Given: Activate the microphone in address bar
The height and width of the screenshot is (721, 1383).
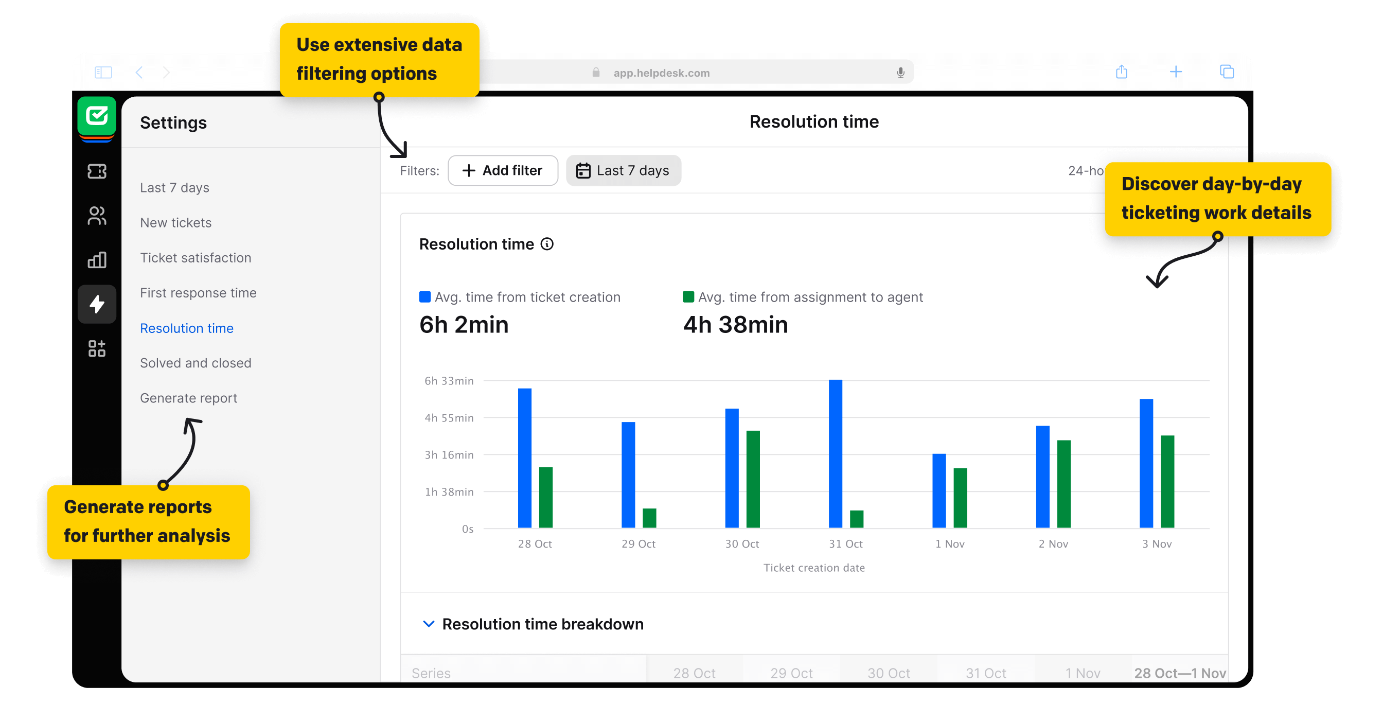Looking at the screenshot, I should point(901,72).
